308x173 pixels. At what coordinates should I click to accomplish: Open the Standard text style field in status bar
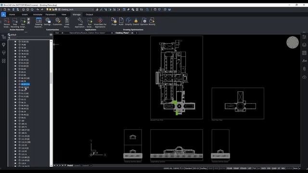[188, 168]
